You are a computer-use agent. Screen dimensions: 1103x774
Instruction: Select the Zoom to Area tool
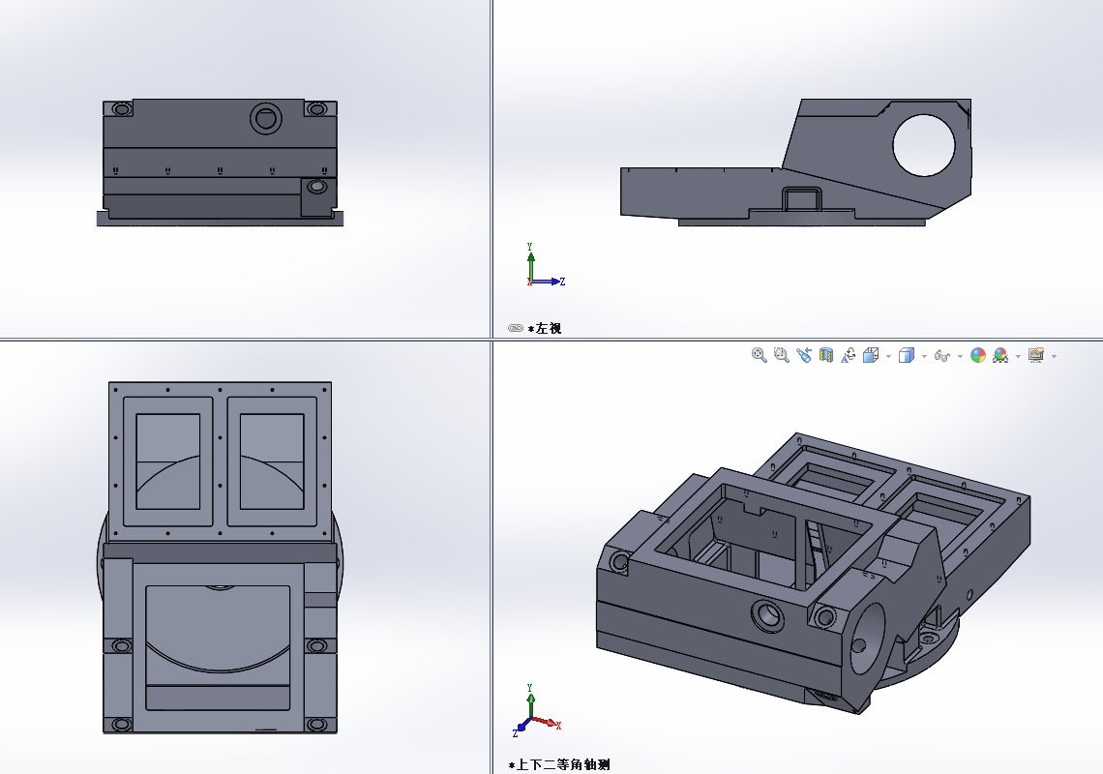[x=782, y=355]
